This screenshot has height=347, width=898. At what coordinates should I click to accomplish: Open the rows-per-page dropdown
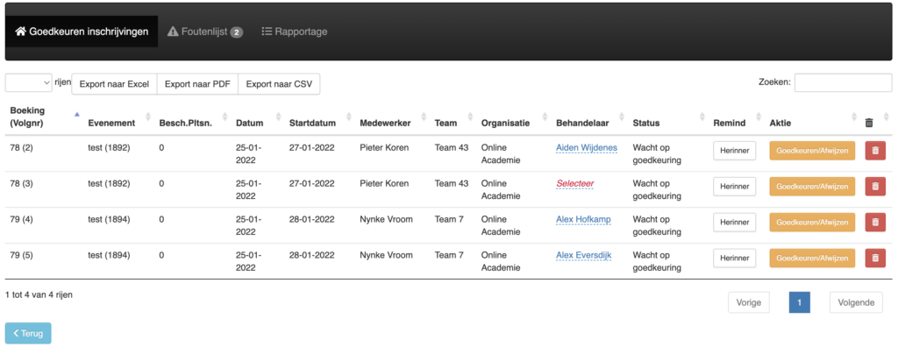coord(29,82)
